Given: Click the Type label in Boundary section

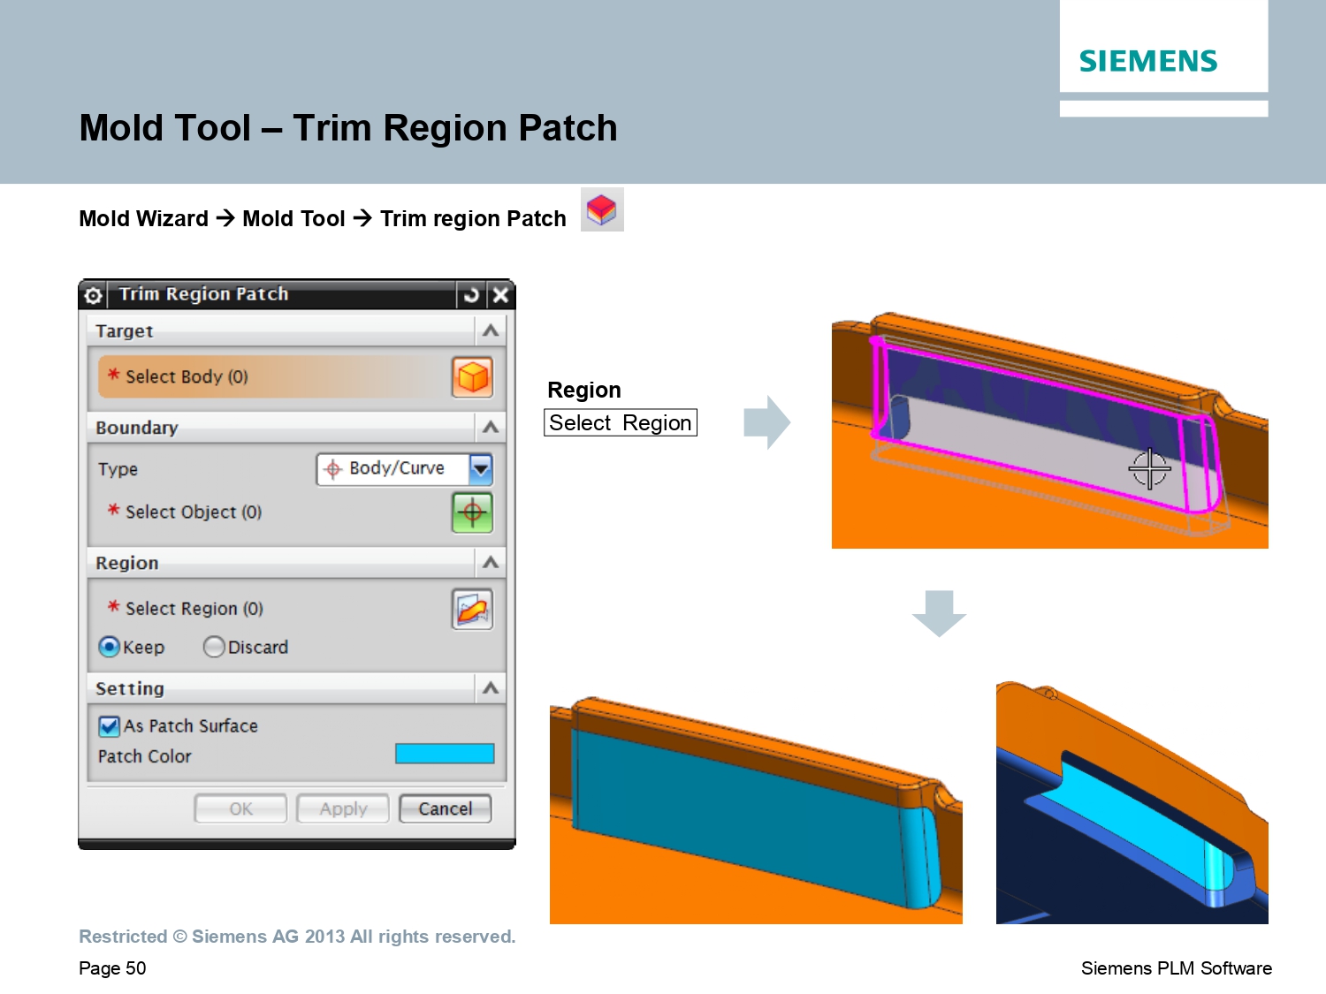Looking at the screenshot, I should coord(118,470).
